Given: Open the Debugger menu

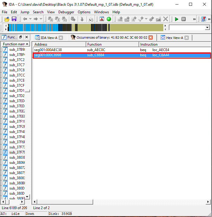Looking at the screenshot, I should (66, 12).
